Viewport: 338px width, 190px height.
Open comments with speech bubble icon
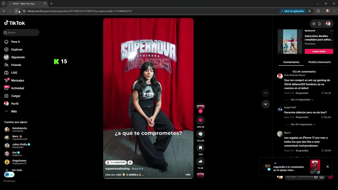pyautogui.click(x=200, y=134)
